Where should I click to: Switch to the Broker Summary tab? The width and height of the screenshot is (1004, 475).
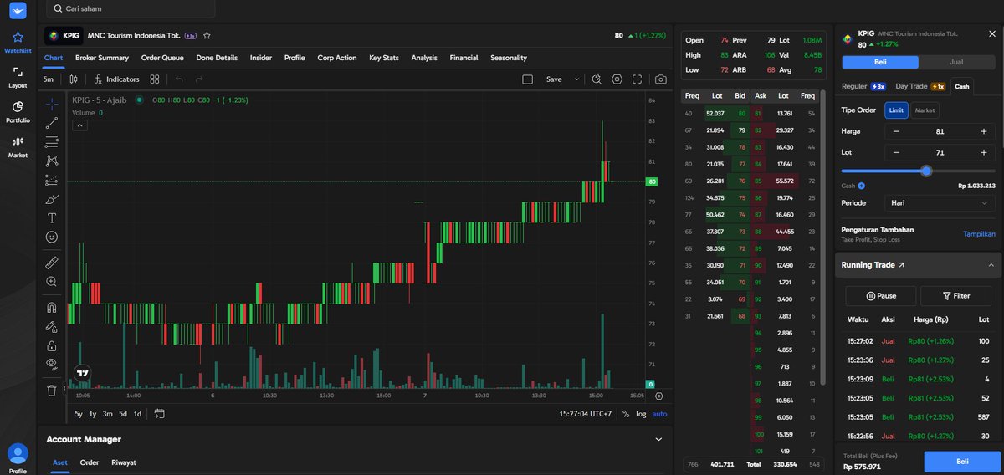point(102,58)
